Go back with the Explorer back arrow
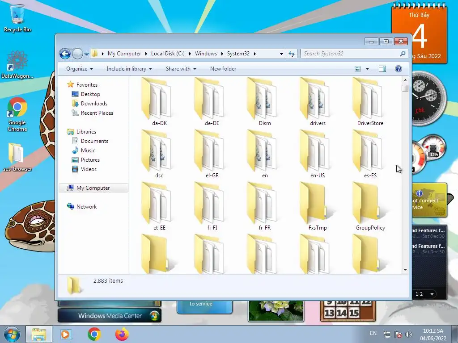 click(x=65, y=54)
